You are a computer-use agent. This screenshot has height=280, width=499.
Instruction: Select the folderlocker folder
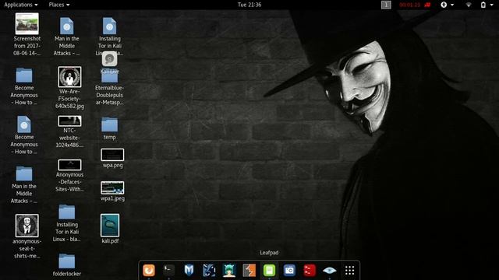(66, 261)
